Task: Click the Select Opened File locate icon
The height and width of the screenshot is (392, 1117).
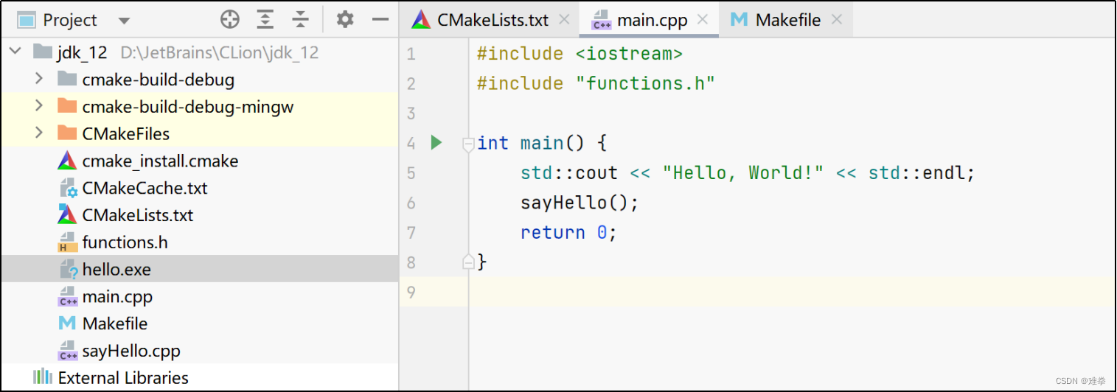Action: [230, 20]
